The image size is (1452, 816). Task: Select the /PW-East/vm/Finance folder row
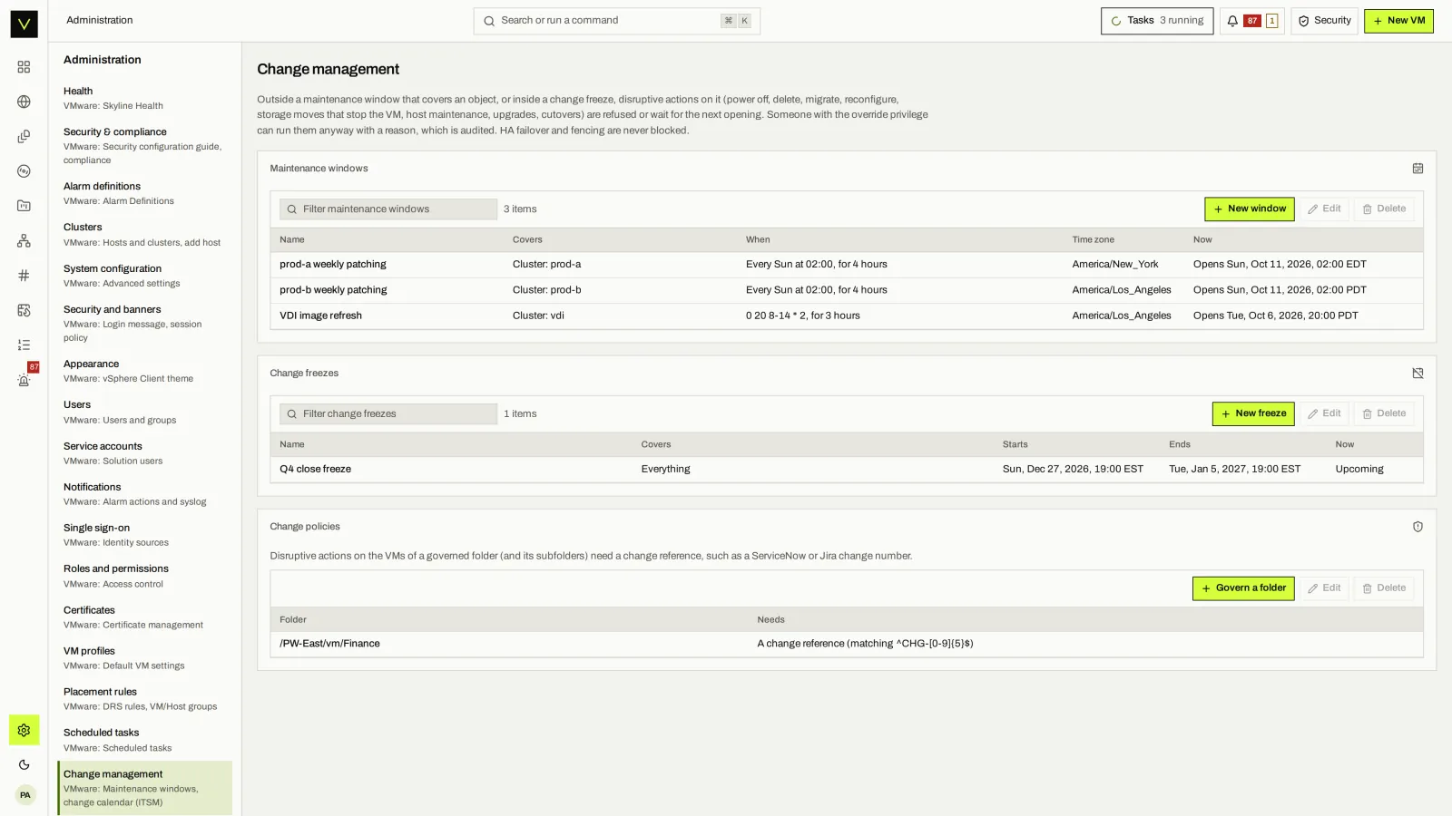pyautogui.click(x=847, y=644)
